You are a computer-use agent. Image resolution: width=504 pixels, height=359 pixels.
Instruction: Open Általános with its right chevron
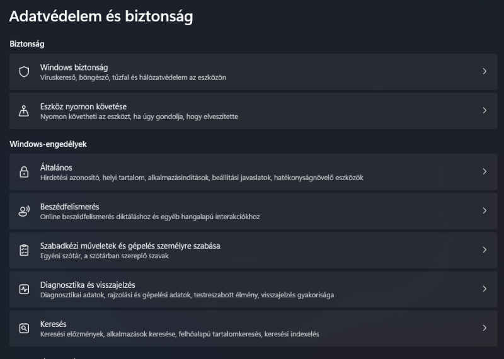(x=484, y=172)
